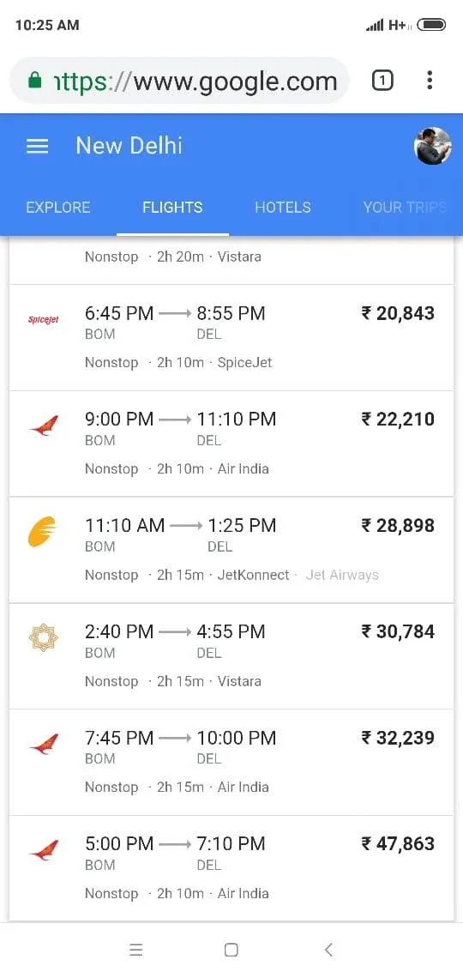463x978 pixels.
Task: Tap the Vistara star logo at 2:40 PM
Action: [44, 637]
